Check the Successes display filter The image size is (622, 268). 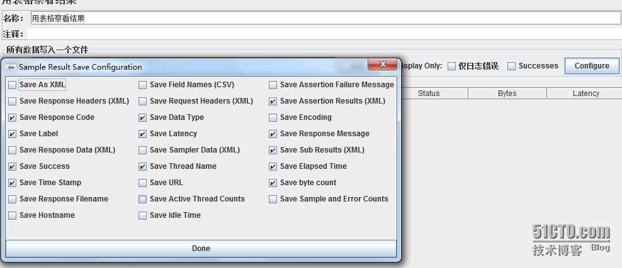click(x=512, y=66)
